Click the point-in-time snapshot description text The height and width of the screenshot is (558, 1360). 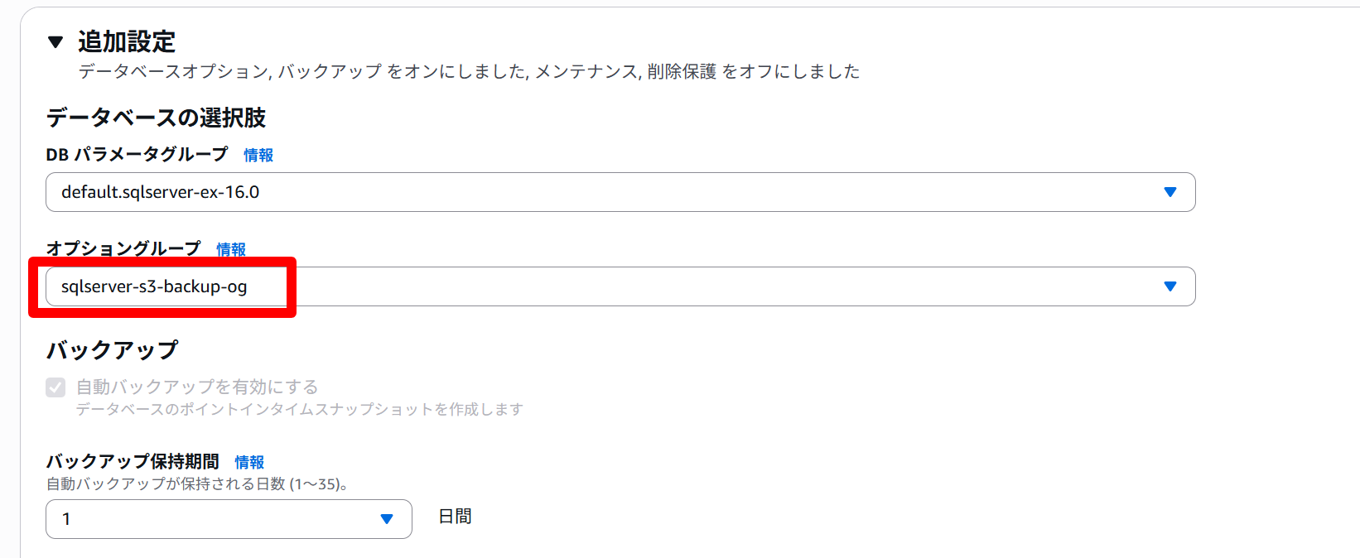299,409
